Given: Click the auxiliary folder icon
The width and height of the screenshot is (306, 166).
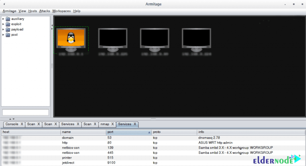Looking at the screenshot, I should pos(8,19).
